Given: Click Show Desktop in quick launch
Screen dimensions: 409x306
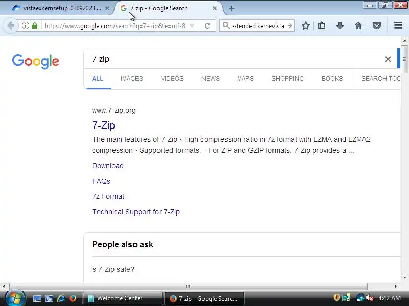Looking at the screenshot, I should 37,298.
